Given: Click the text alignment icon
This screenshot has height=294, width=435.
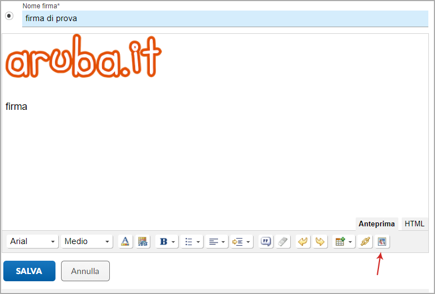Looking at the screenshot, I should tap(214, 241).
